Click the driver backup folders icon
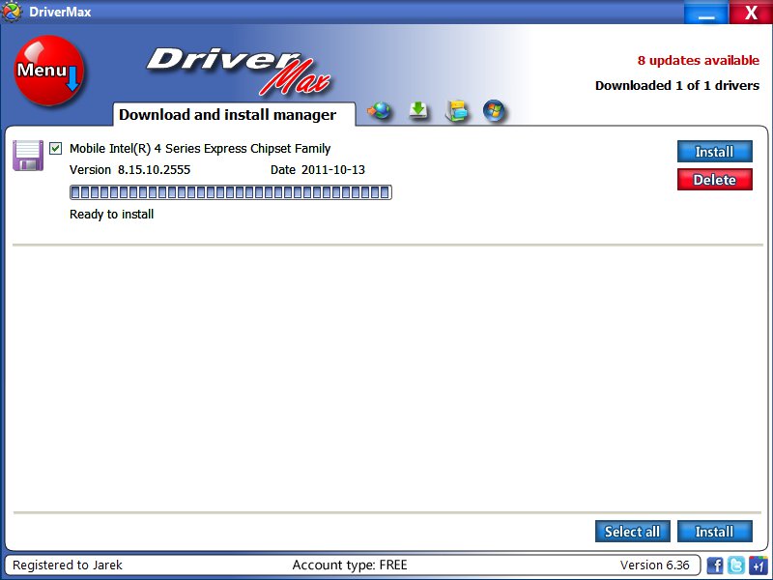Screen dimensions: 773x580 [x=456, y=110]
